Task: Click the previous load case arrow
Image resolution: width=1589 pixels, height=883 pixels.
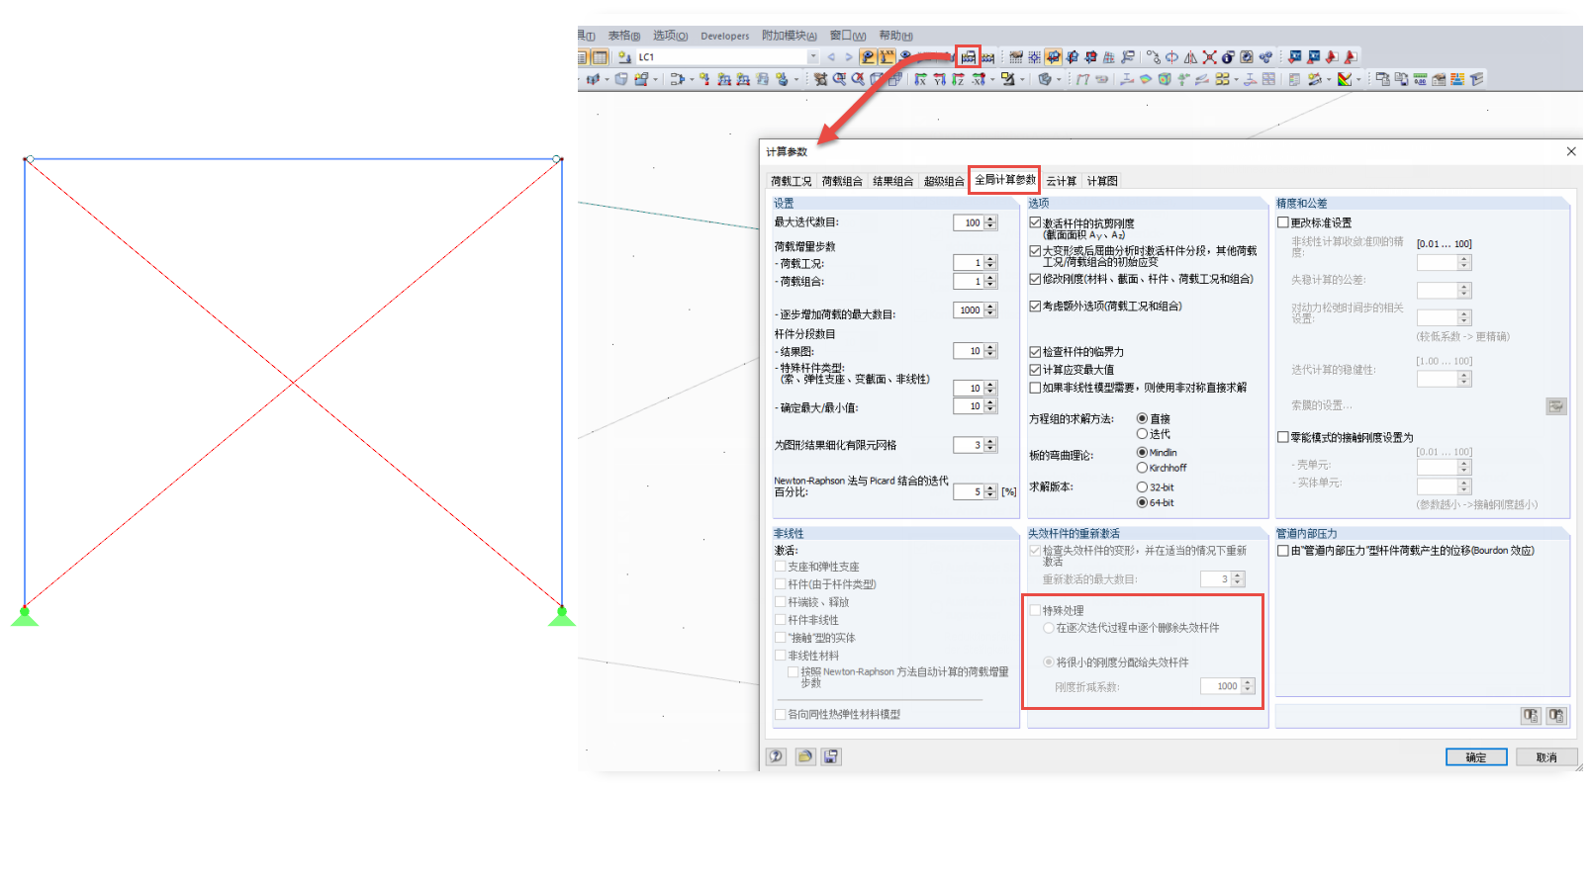Action: coord(831,57)
